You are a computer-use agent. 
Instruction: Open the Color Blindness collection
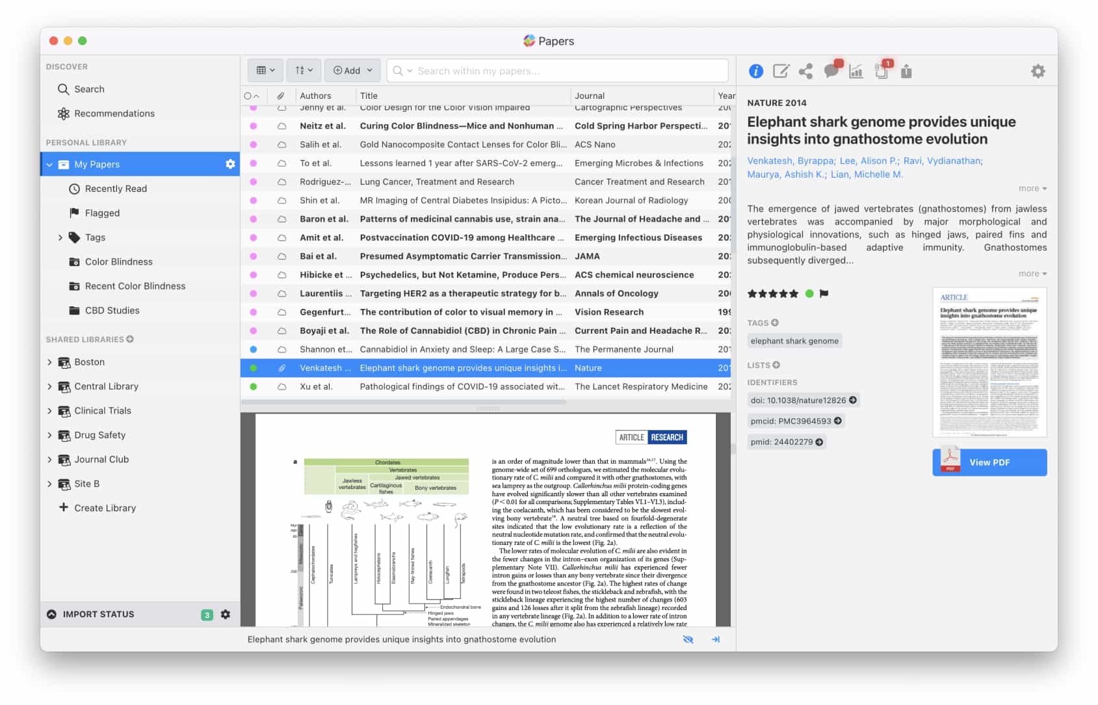pyautogui.click(x=111, y=261)
